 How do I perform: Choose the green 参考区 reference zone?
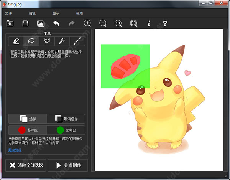pyautogui.click(x=66, y=130)
